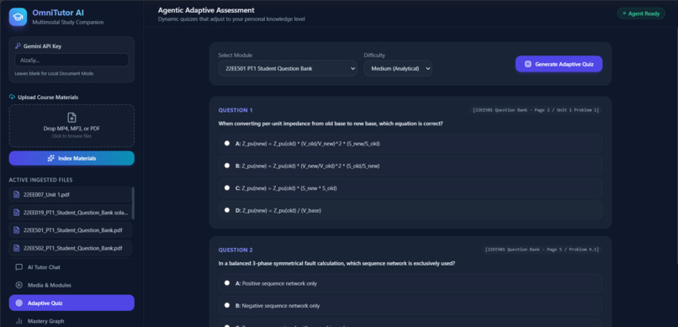
Task: Select option A for Question 1
Action: (x=227, y=143)
